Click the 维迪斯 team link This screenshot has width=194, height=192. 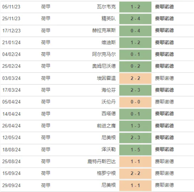[109, 42]
